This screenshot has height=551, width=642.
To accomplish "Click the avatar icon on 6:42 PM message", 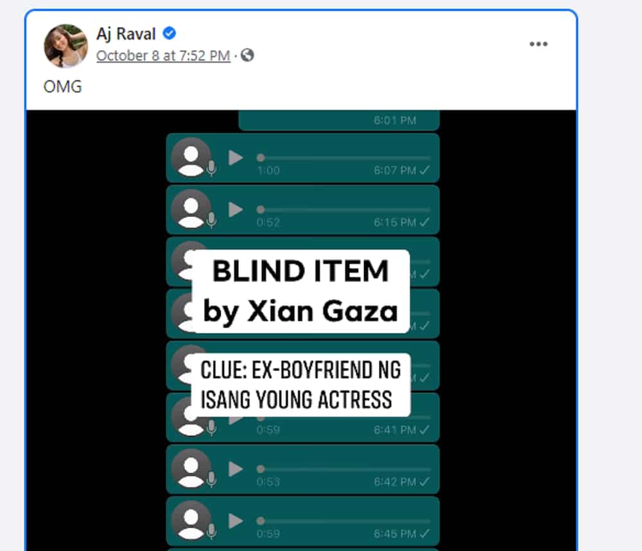I will tap(191, 468).
